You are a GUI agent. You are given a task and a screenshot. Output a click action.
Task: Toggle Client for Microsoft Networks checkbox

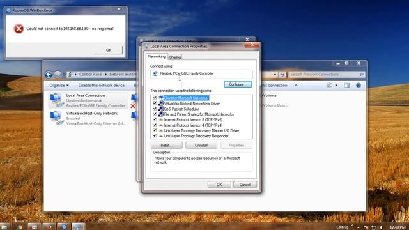click(x=155, y=98)
